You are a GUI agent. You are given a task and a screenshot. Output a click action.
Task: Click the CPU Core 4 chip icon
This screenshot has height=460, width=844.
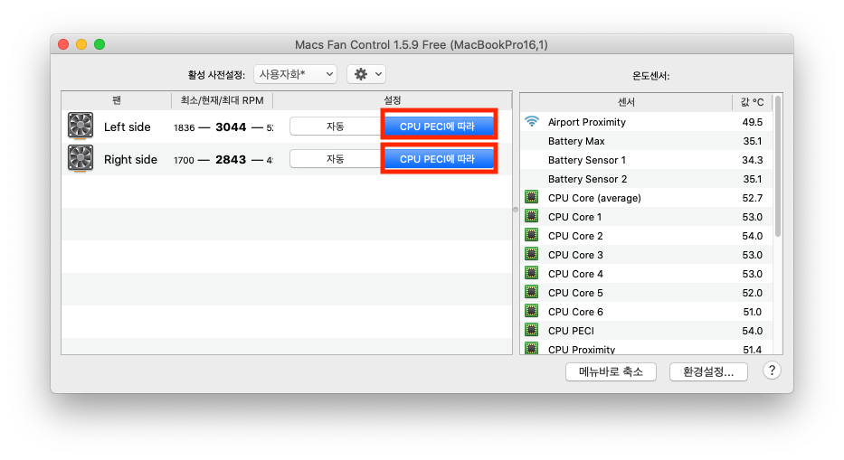coord(532,273)
